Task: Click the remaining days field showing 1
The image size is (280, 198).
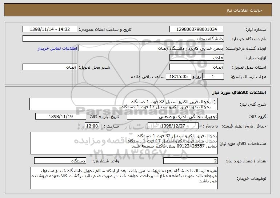Action: tap(213, 77)
